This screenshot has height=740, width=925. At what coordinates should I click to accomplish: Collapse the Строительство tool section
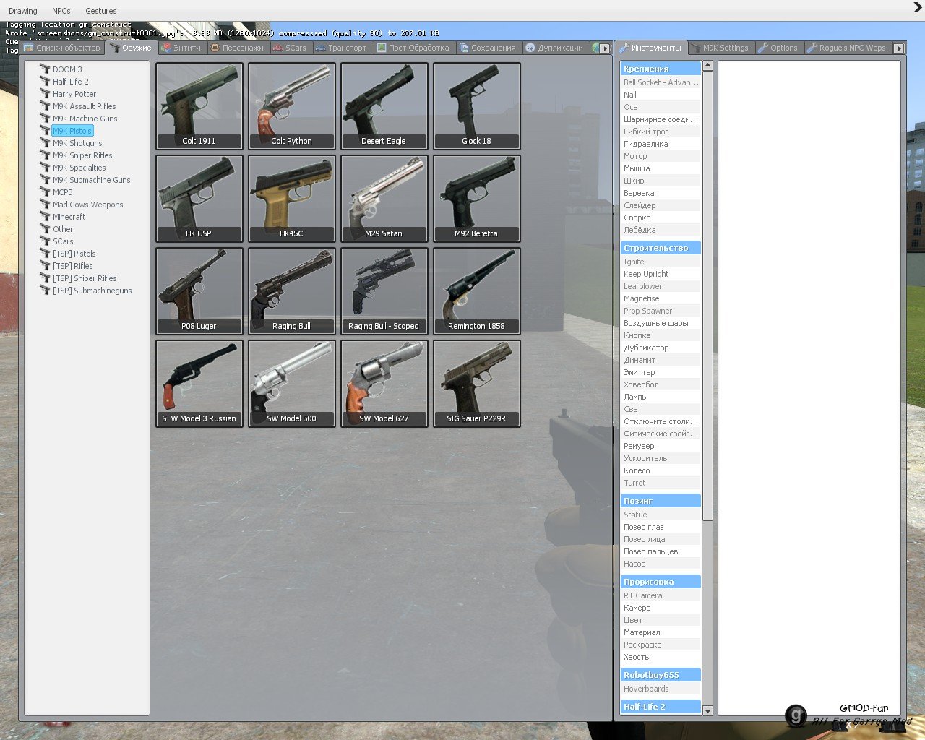(661, 248)
